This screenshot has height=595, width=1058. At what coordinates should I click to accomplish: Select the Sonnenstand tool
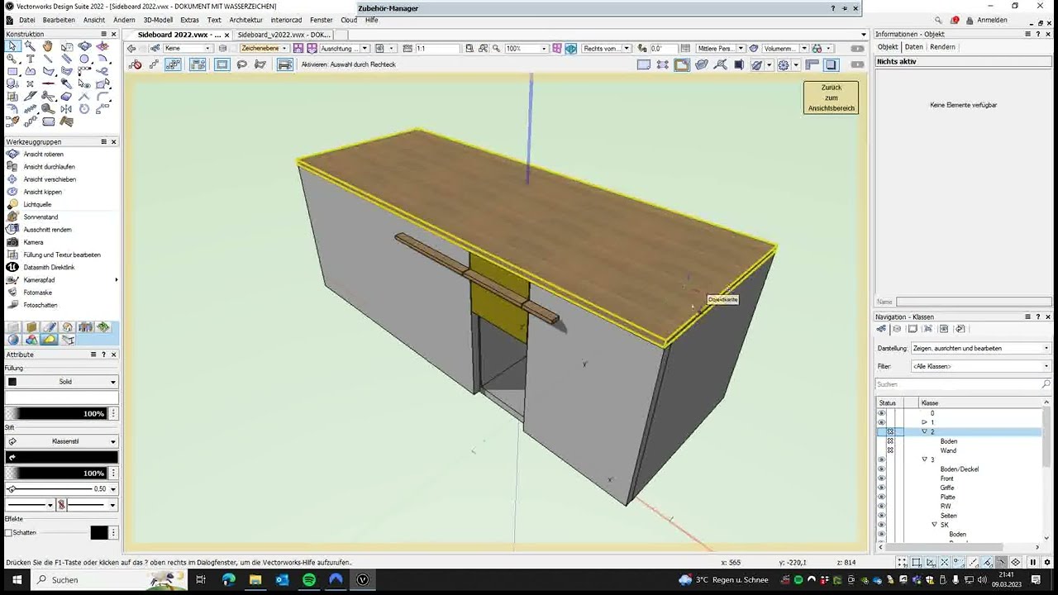coord(41,217)
